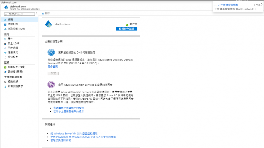
Task: Click the 更新虛擬網路的 DNS 伺服器設定 heading
Action: [x=77, y=53]
